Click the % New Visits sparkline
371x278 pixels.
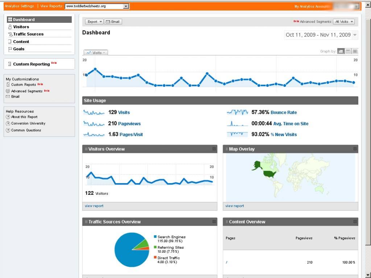point(237,134)
